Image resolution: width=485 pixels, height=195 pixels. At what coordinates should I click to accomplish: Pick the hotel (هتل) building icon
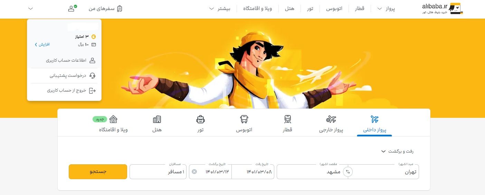[x=157, y=120]
